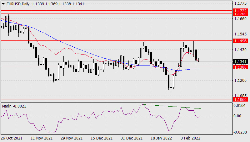Click the 3 Feb 2022 date label
This screenshot has width=250, height=142.
coord(190,138)
